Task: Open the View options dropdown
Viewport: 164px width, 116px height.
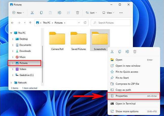Action: point(108,13)
